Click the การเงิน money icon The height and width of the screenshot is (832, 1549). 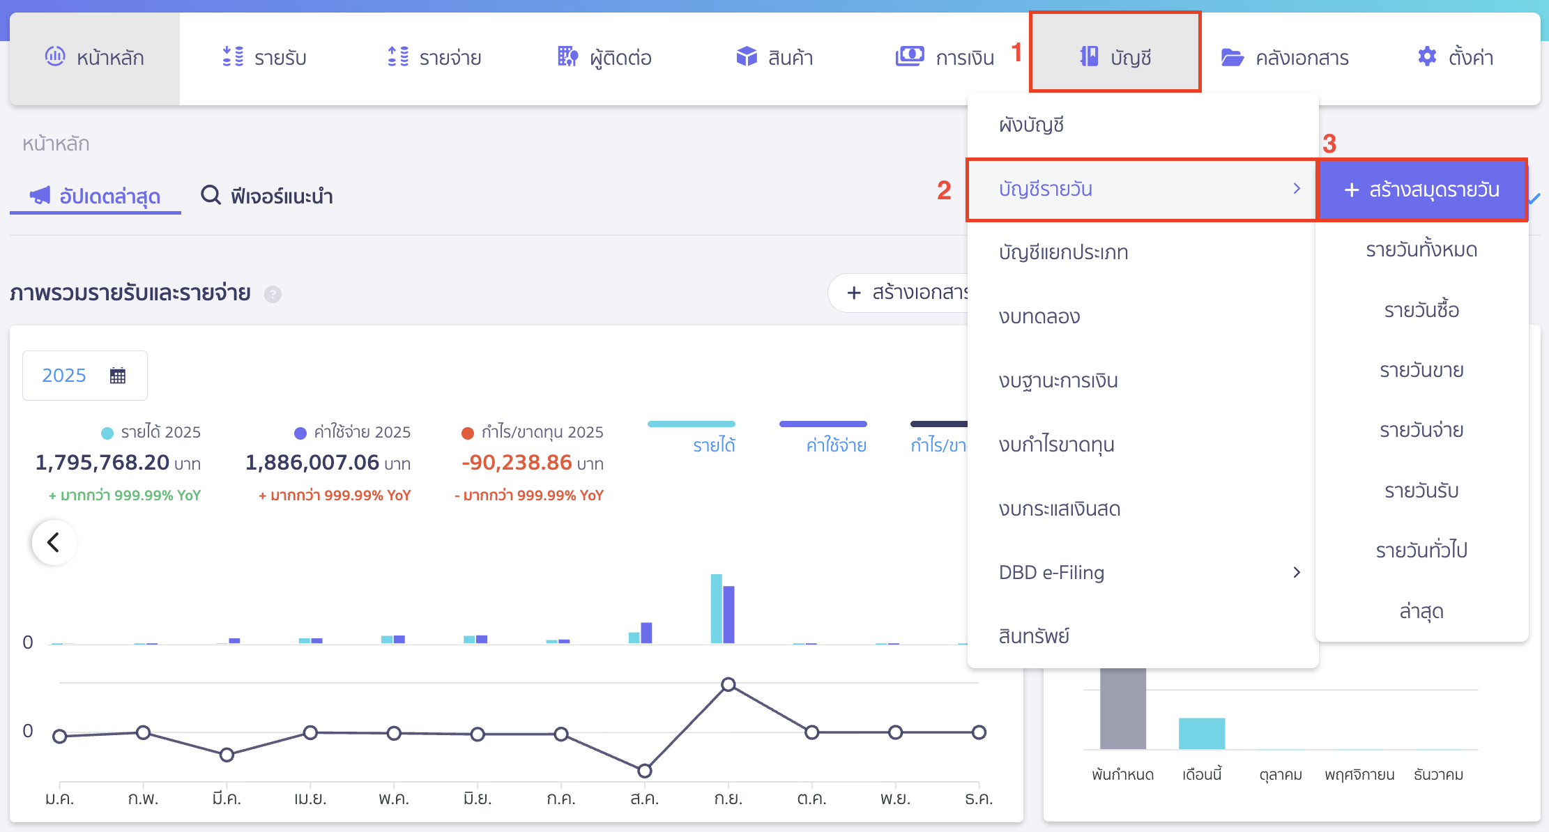910,56
